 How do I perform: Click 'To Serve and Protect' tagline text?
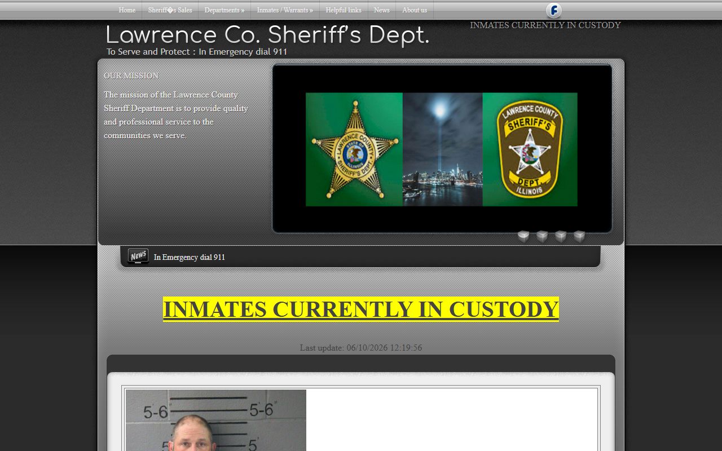coord(197,52)
